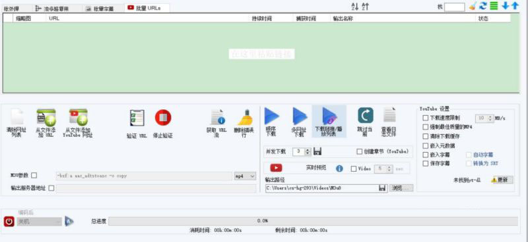Viewport: 528px width, 242px height.
Task: Open the mp4 format dropdown
Action: [x=245, y=176]
